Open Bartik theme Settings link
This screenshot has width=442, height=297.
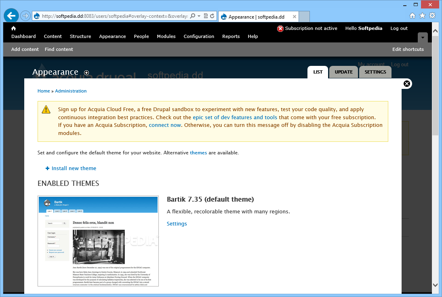point(177,224)
